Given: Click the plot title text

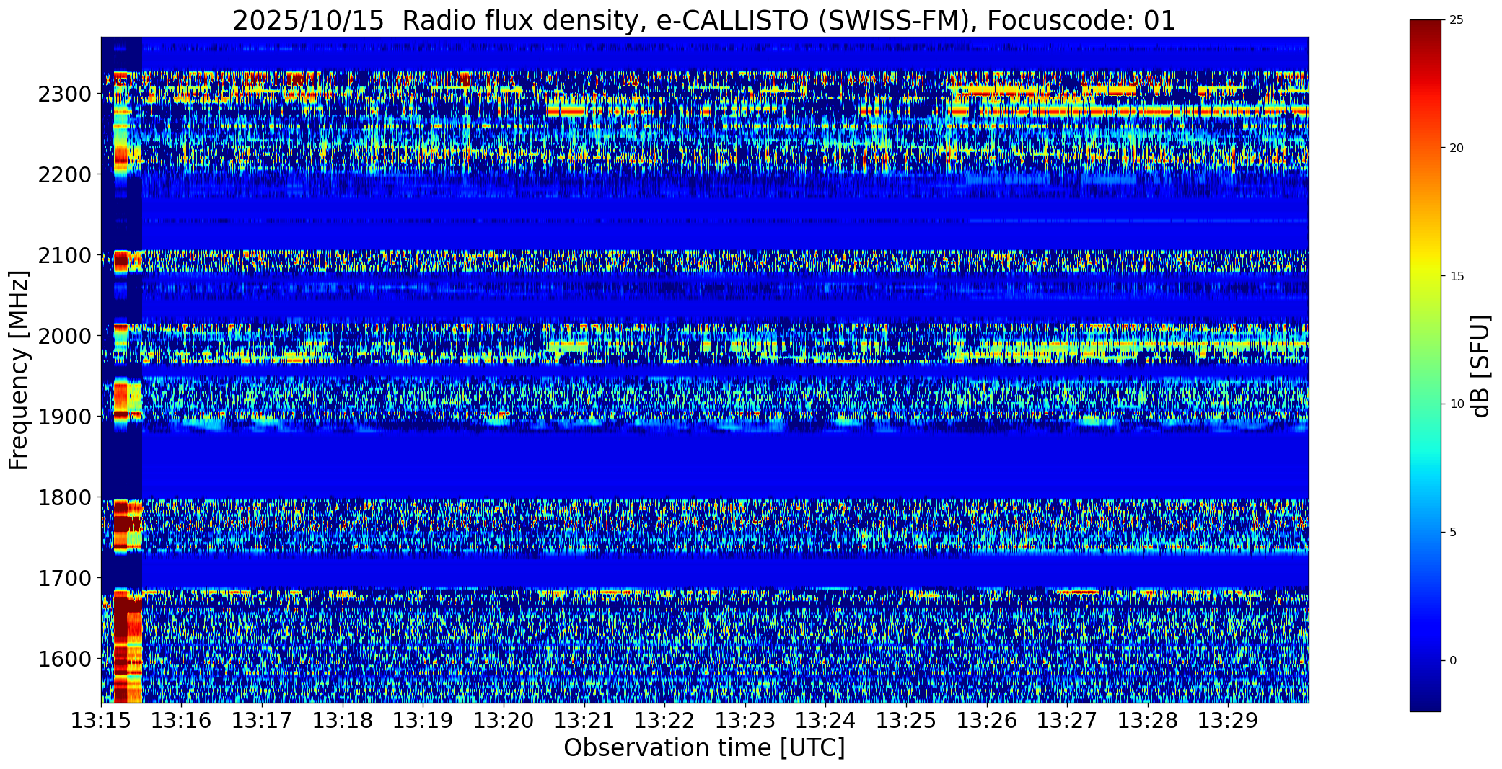Looking at the screenshot, I should pos(704,20).
